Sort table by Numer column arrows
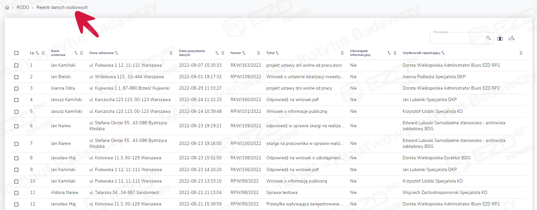This screenshot has width=537, height=210. 244,53
